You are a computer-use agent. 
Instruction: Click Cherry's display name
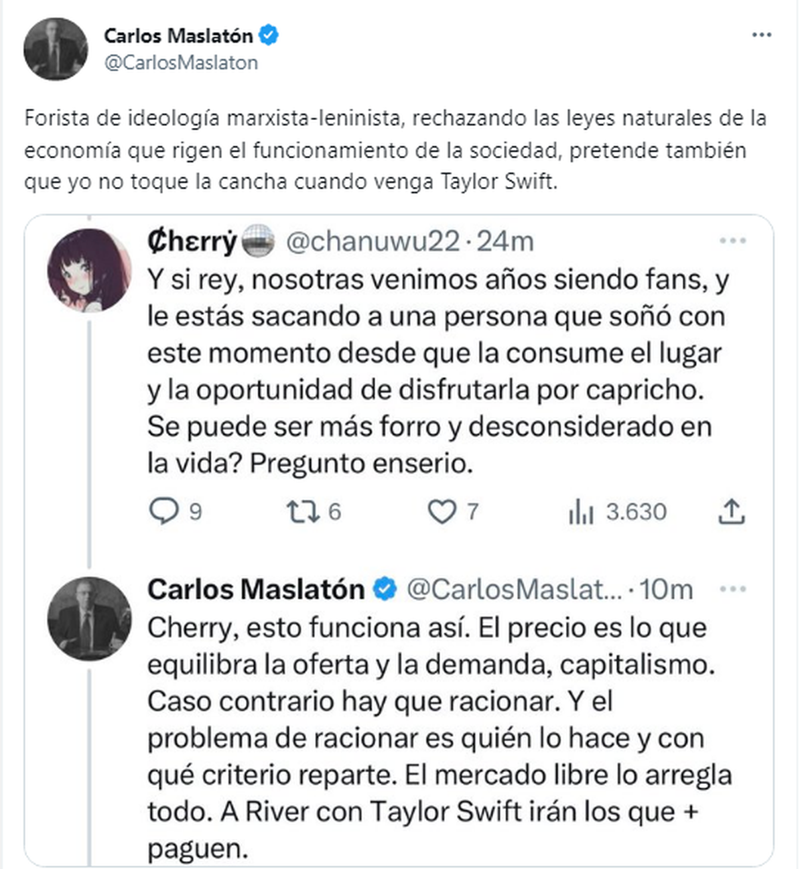coord(192,241)
